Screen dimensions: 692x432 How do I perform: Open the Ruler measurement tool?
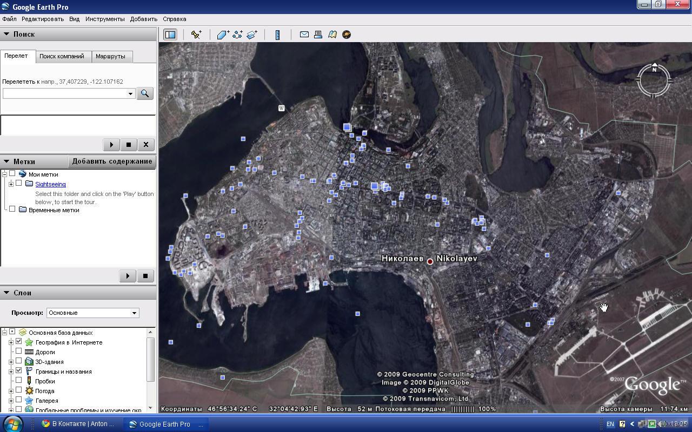(277, 35)
